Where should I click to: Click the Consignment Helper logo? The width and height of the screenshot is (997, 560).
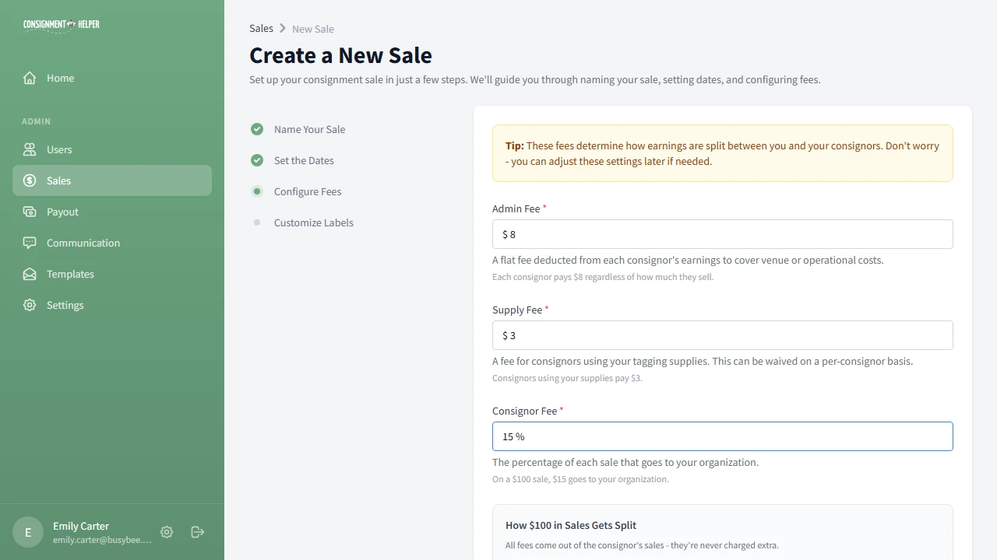61,24
